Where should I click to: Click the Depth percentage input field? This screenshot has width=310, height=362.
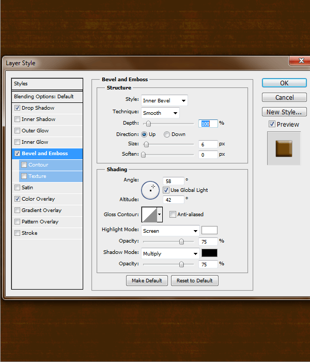coord(208,124)
